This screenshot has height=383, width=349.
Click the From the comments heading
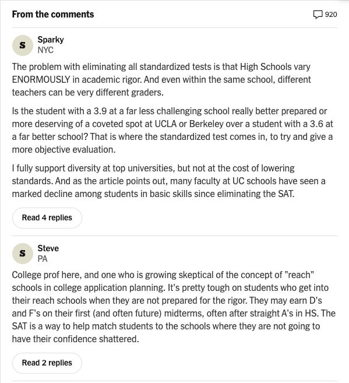point(53,15)
